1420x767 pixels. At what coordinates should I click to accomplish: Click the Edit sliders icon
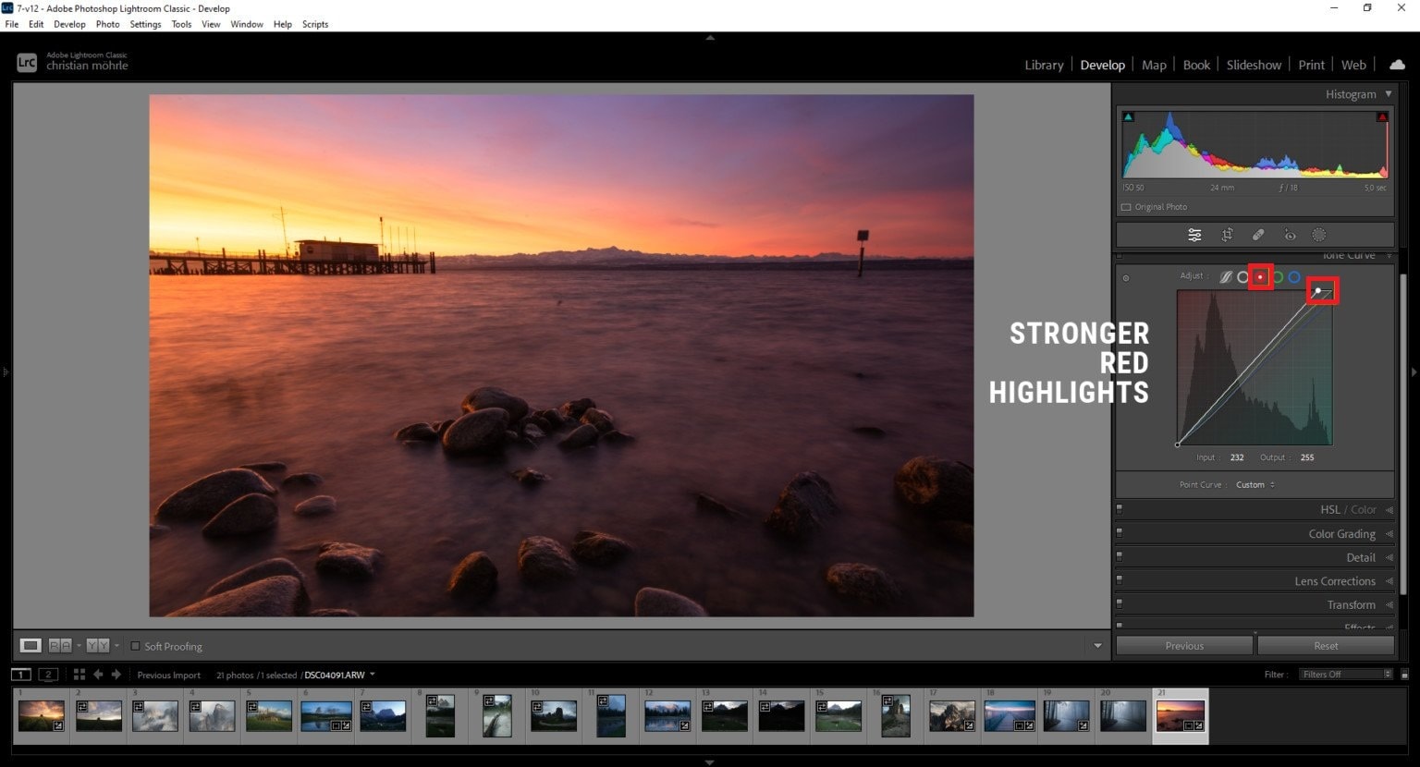pos(1194,235)
